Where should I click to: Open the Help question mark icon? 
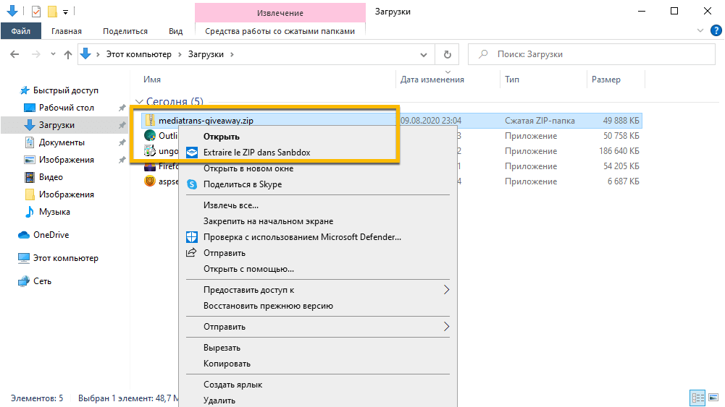(715, 31)
